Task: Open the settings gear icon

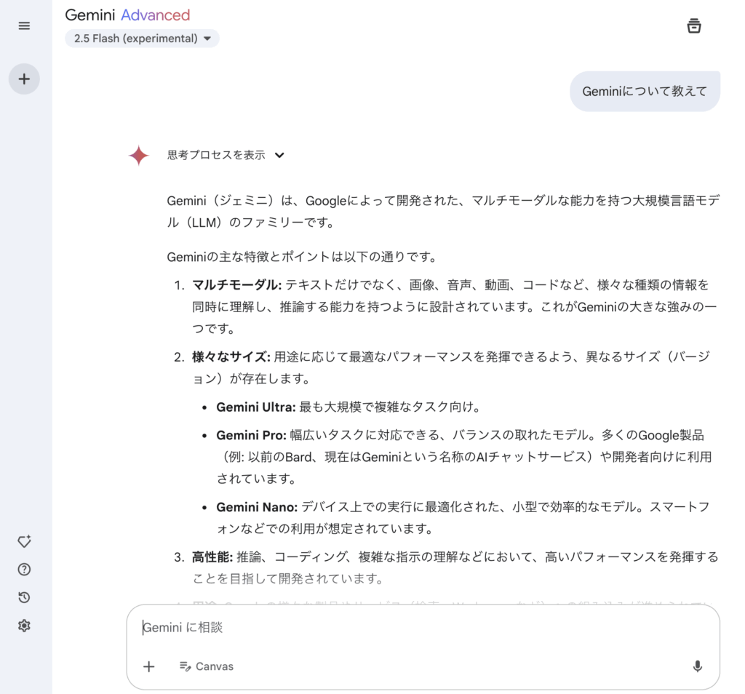Action: point(24,626)
